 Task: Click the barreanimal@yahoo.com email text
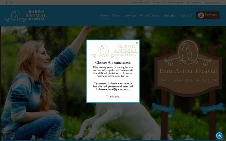click(x=114, y=89)
